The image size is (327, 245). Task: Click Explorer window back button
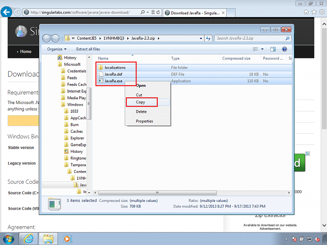[x=47, y=38]
